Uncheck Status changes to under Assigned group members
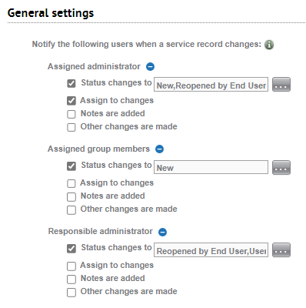The width and height of the screenshot is (306, 308). [x=72, y=166]
